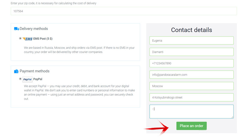The width and height of the screenshot is (240, 137).
Task: Click the zip code field containing 107564
Action: (124, 11)
